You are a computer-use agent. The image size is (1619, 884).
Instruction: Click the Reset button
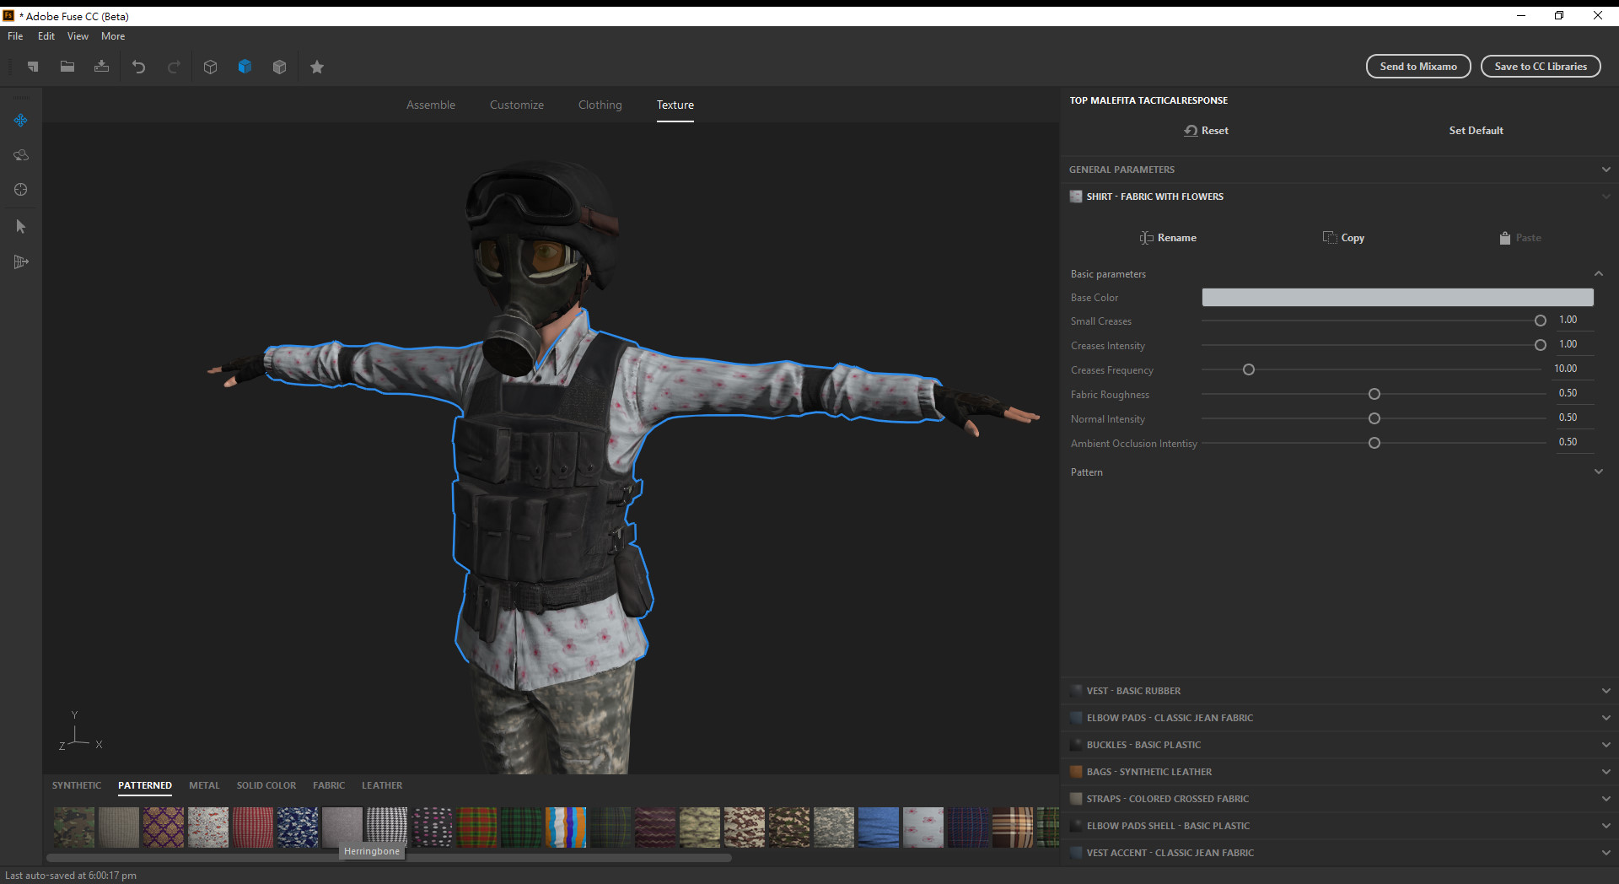point(1206,131)
